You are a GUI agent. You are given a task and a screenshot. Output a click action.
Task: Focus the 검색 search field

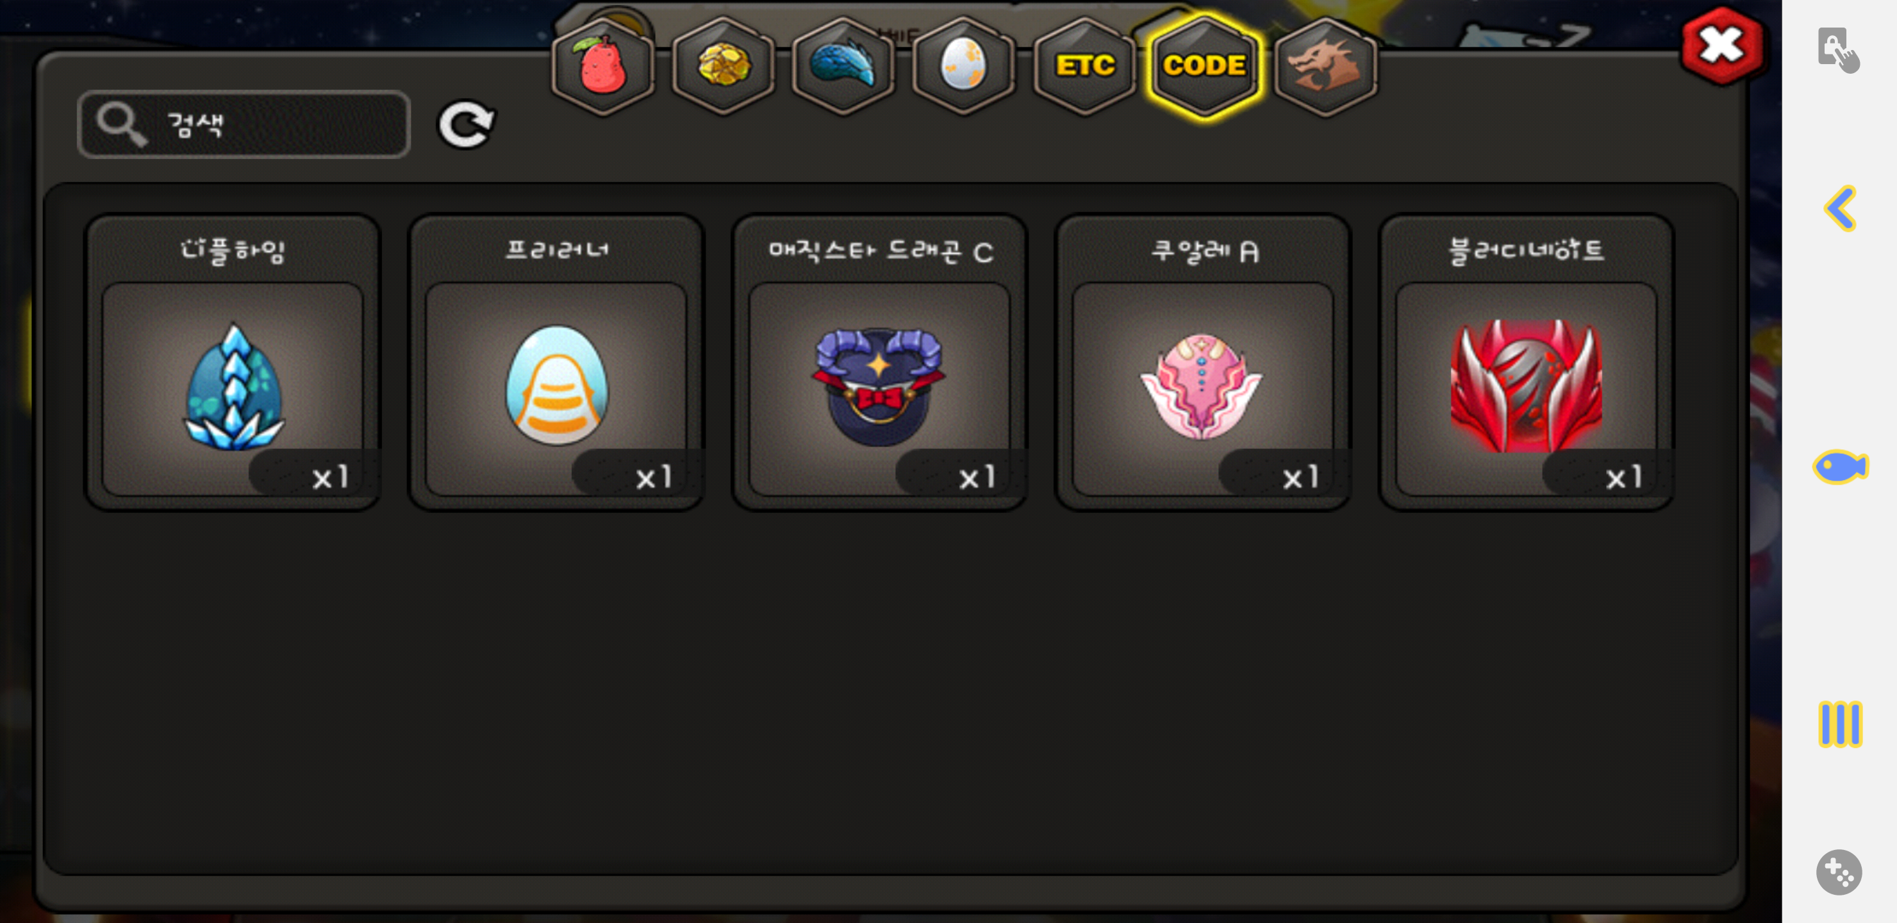click(244, 124)
